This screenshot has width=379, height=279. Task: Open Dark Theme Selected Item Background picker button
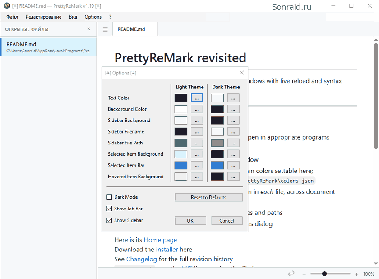click(x=233, y=154)
